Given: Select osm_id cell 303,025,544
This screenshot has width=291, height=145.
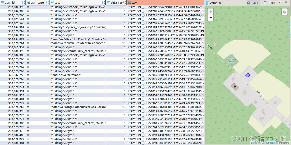Looking at the screenshot, I should [12, 19].
